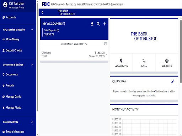Click the Quick Pay edit pencil icon
This screenshot has width=182, height=136.
point(173,81)
